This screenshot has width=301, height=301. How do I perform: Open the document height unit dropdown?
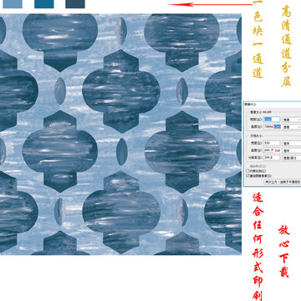pyautogui.click(x=292, y=150)
